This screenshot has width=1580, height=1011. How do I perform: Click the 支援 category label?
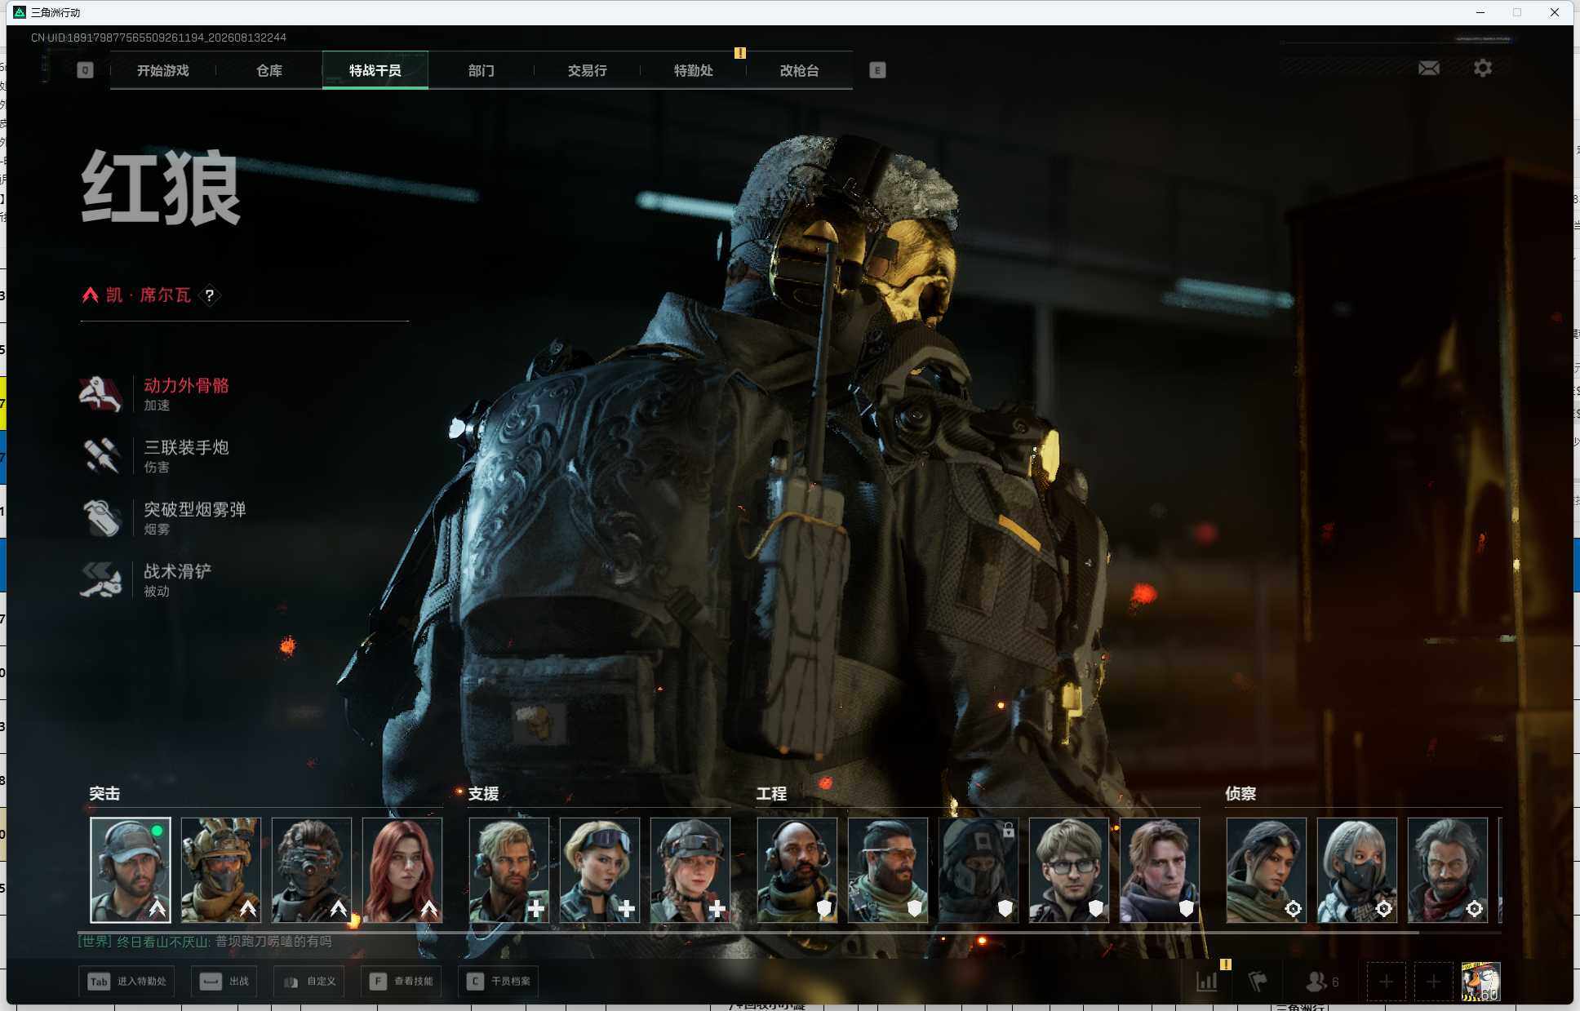(483, 793)
